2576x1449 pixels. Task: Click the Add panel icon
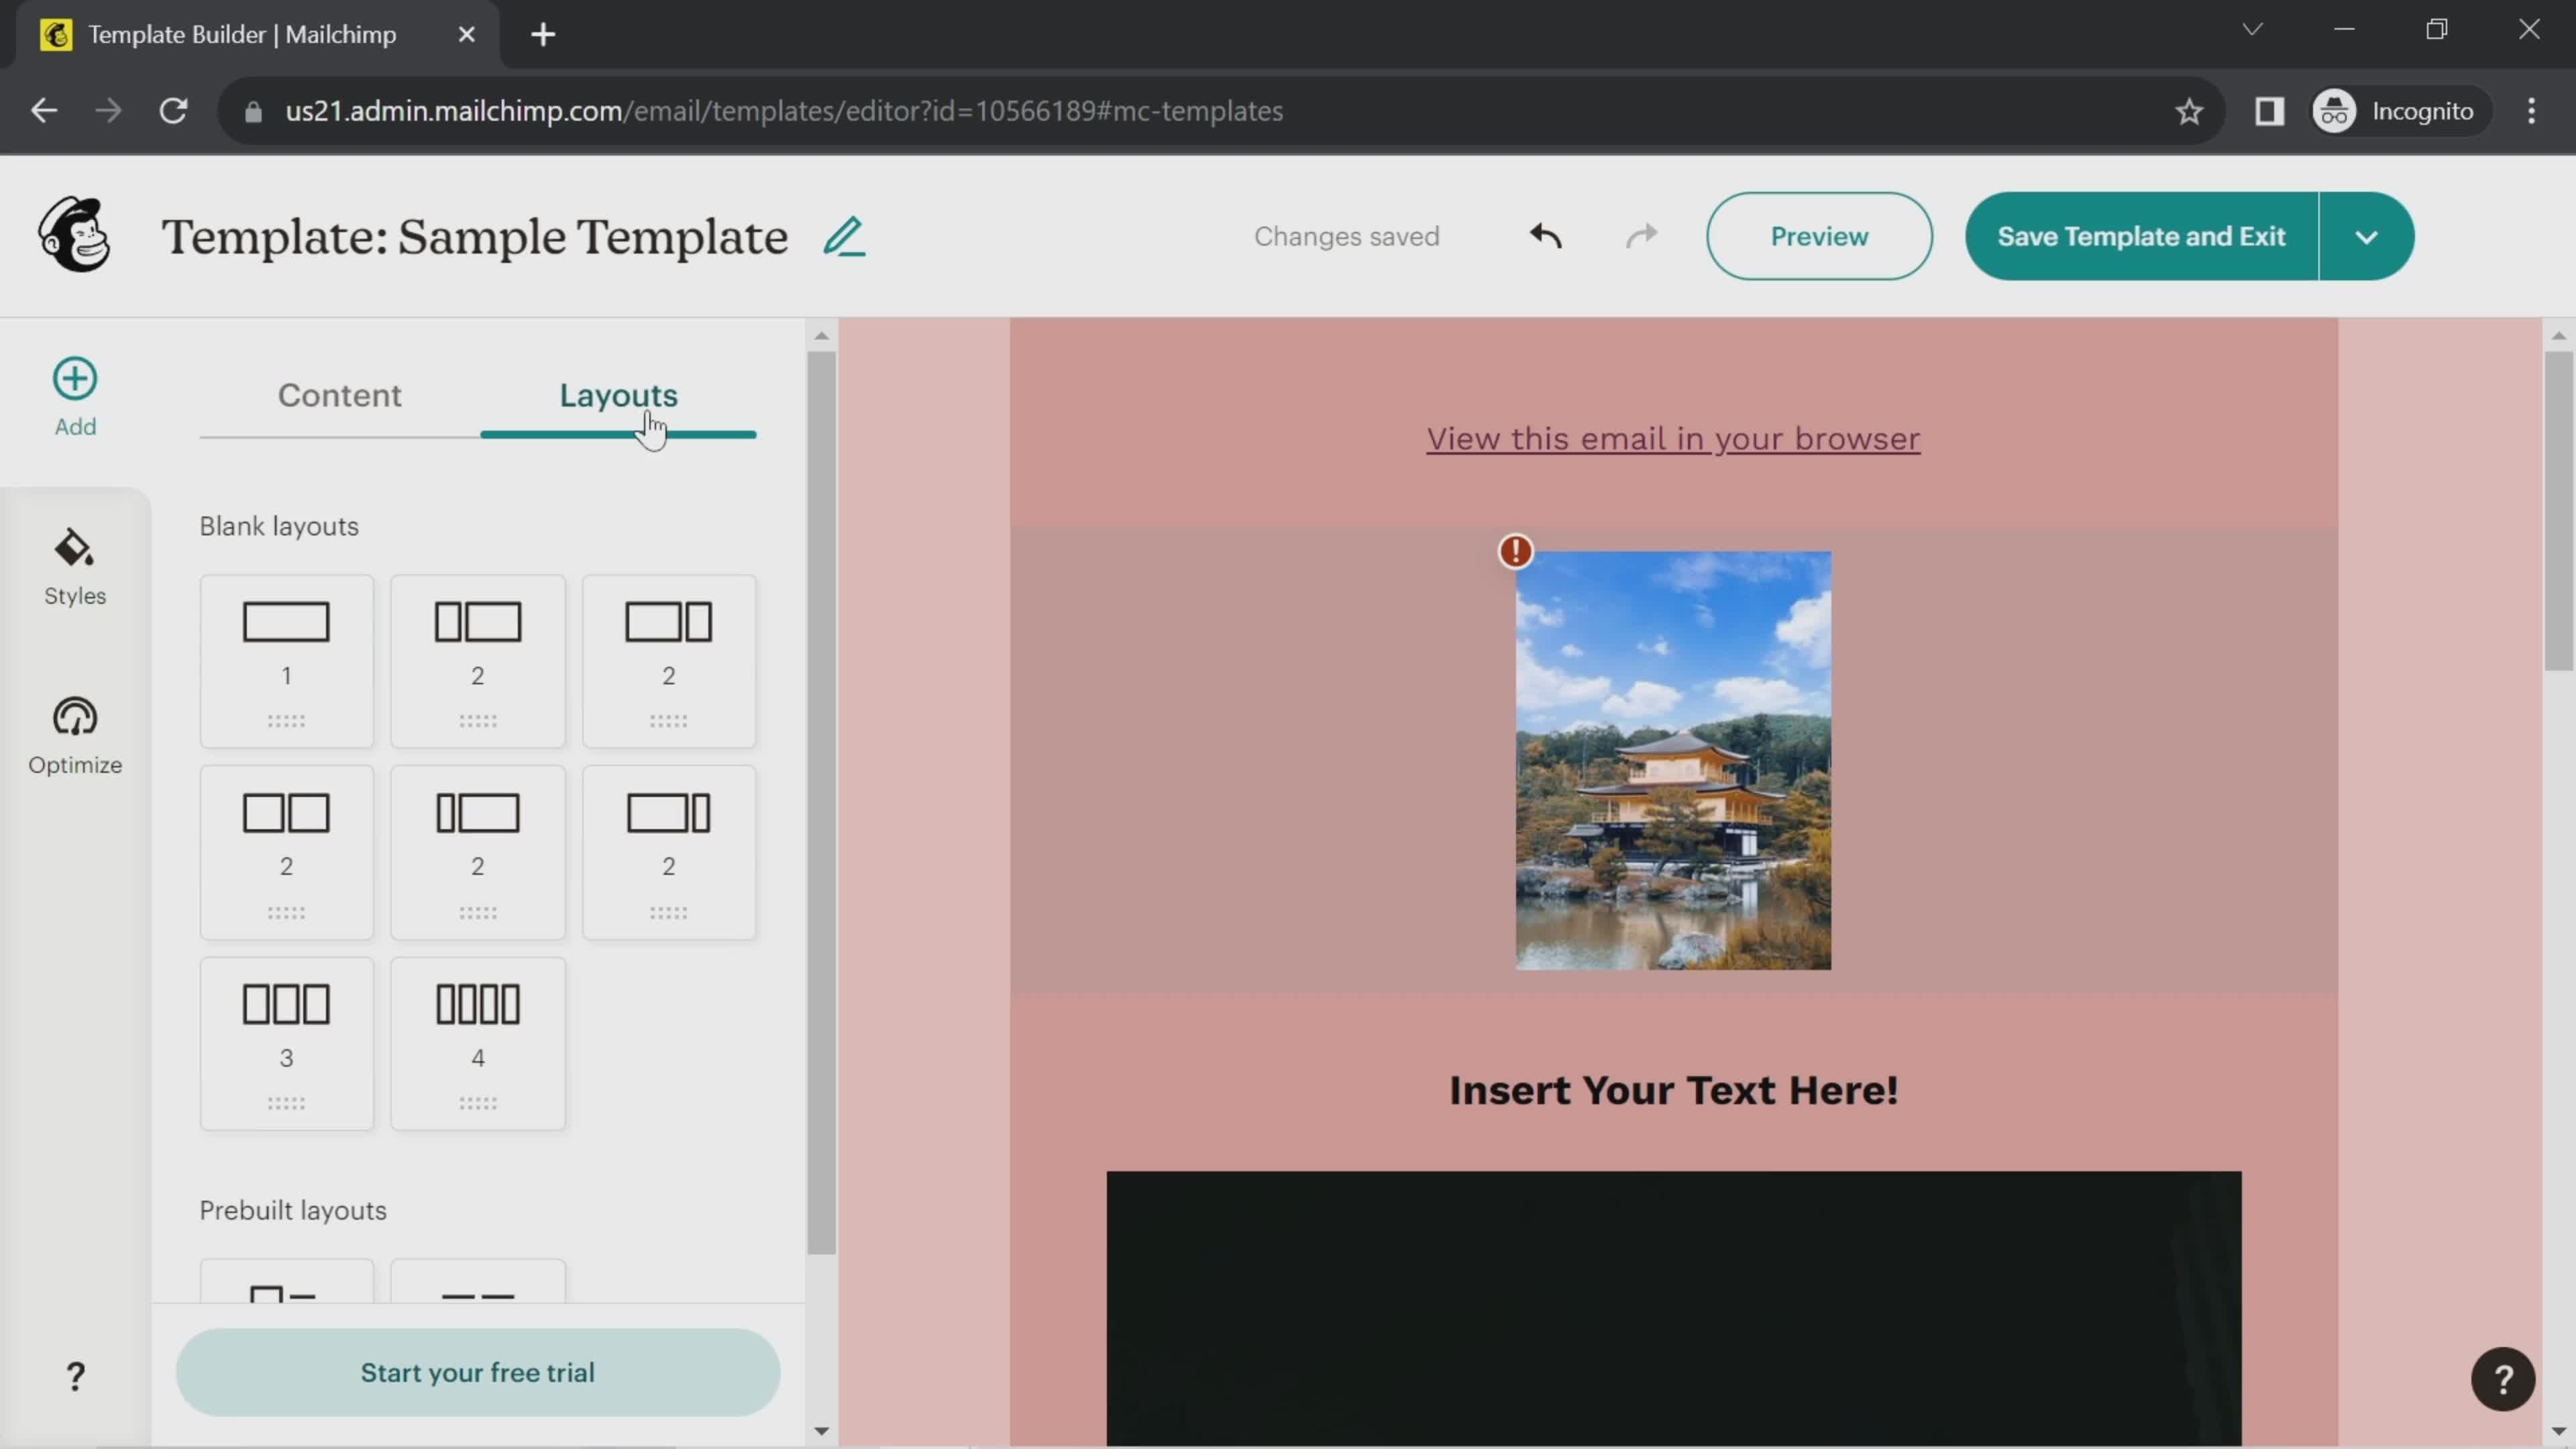[74, 377]
